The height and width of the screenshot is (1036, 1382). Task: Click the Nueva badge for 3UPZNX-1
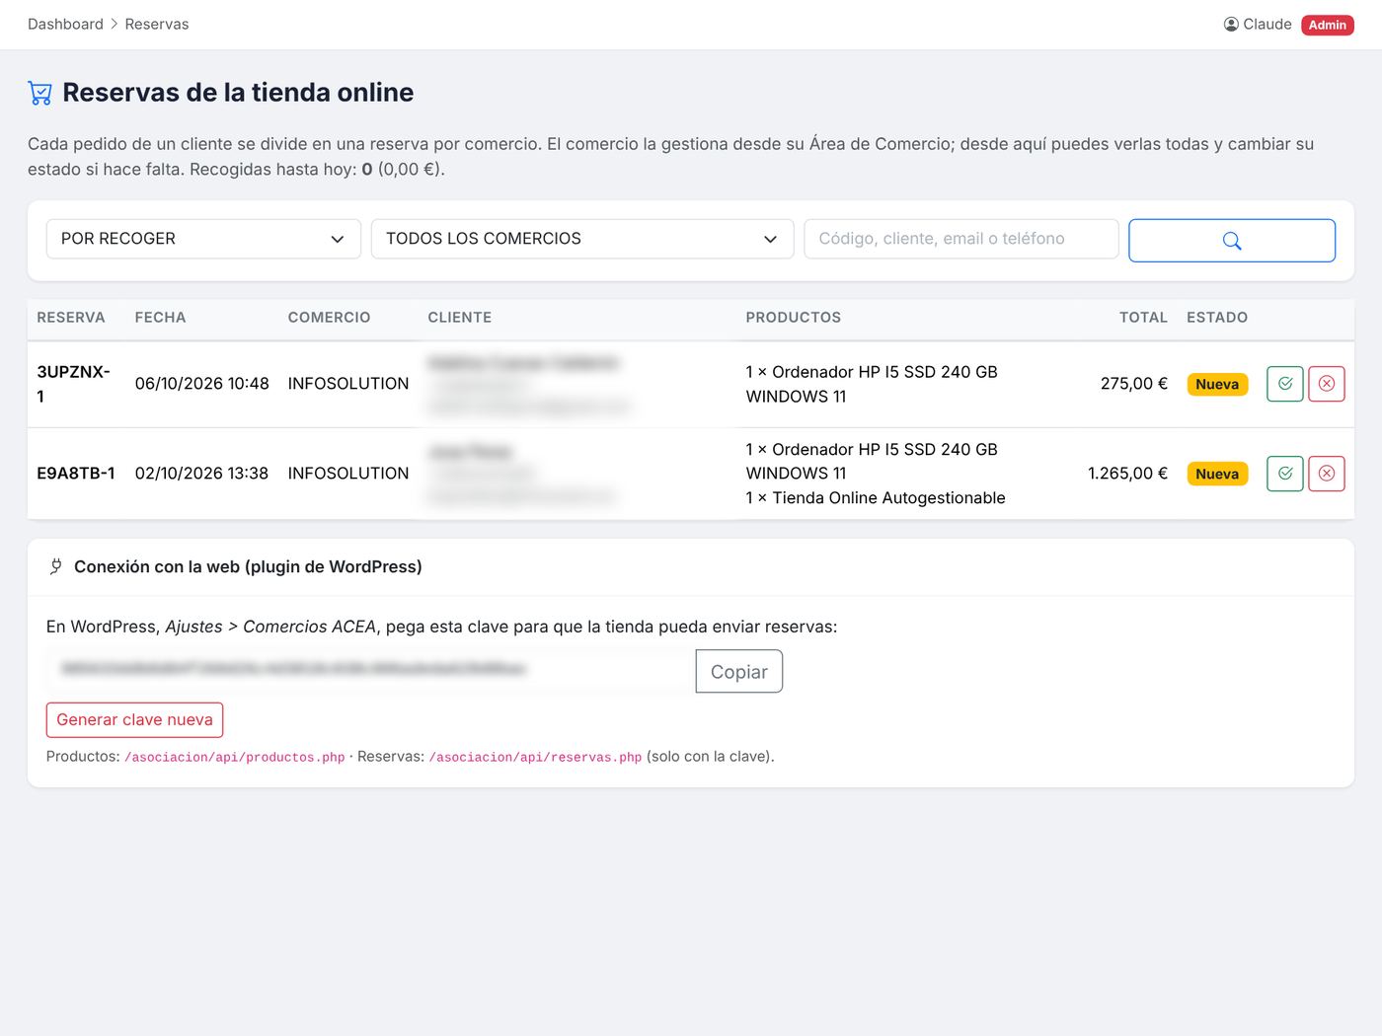click(x=1217, y=385)
